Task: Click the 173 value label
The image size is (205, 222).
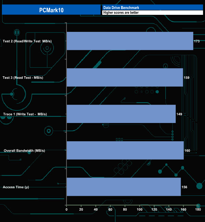Action: pos(197,41)
